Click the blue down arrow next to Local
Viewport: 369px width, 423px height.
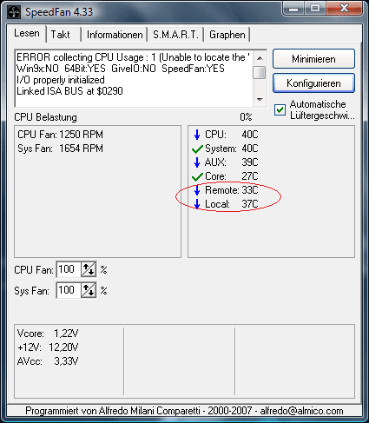pyautogui.click(x=197, y=204)
